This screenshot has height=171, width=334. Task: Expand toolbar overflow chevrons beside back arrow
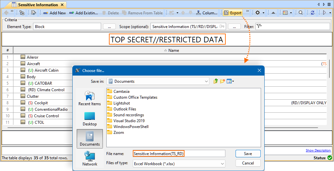point(12,11)
